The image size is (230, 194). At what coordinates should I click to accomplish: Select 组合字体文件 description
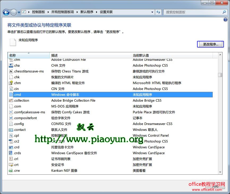click(x=61, y=118)
